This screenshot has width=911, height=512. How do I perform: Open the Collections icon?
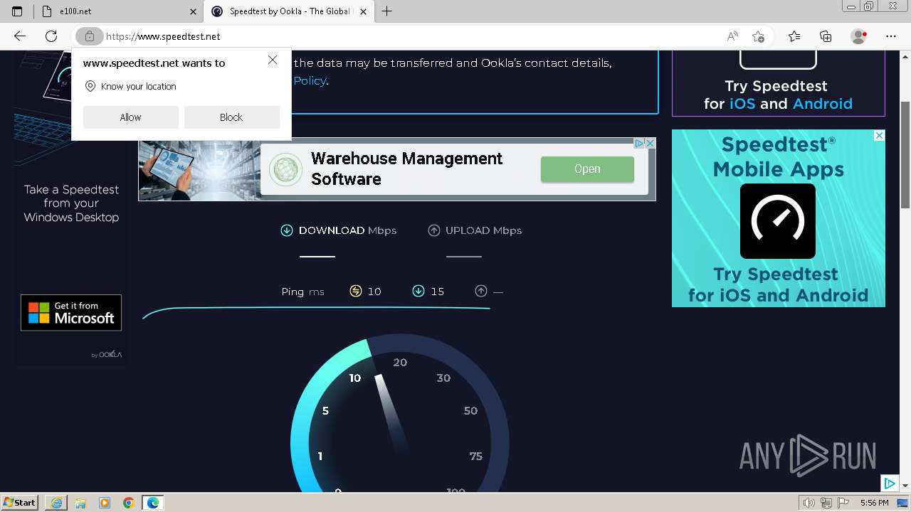coord(826,36)
